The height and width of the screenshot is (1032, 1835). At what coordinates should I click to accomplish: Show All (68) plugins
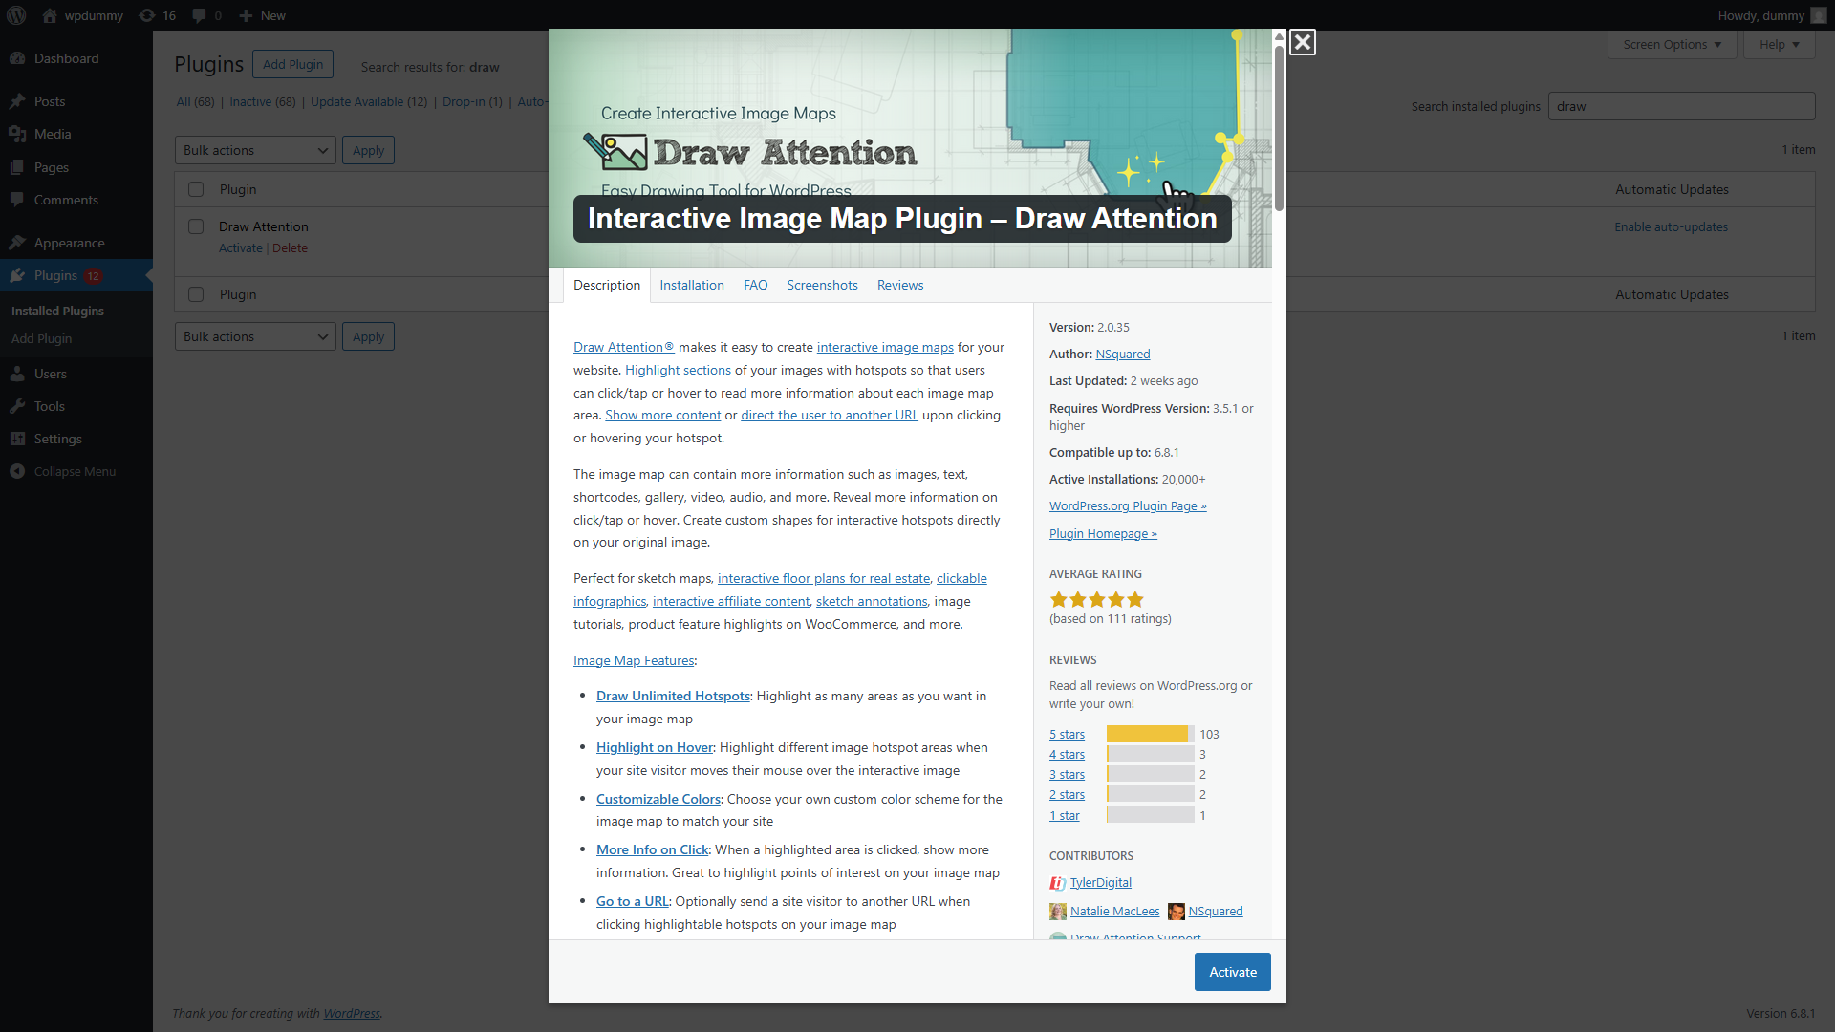[x=195, y=102]
